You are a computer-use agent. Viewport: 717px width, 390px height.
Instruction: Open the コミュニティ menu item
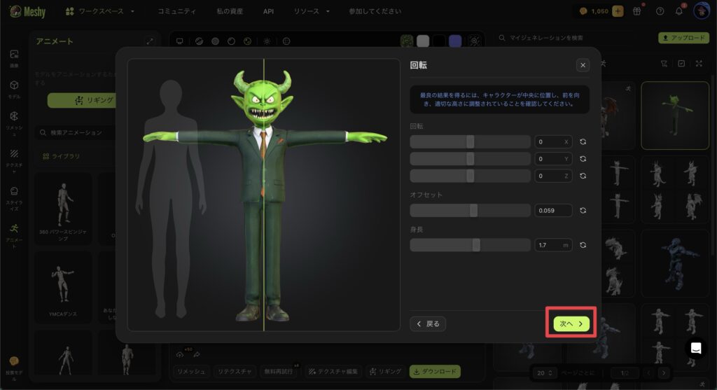pos(176,11)
